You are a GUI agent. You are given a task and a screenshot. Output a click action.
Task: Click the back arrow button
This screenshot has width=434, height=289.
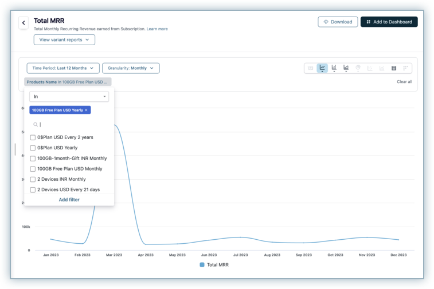click(x=24, y=23)
